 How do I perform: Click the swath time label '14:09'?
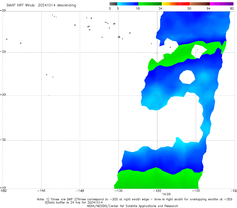point(166,194)
